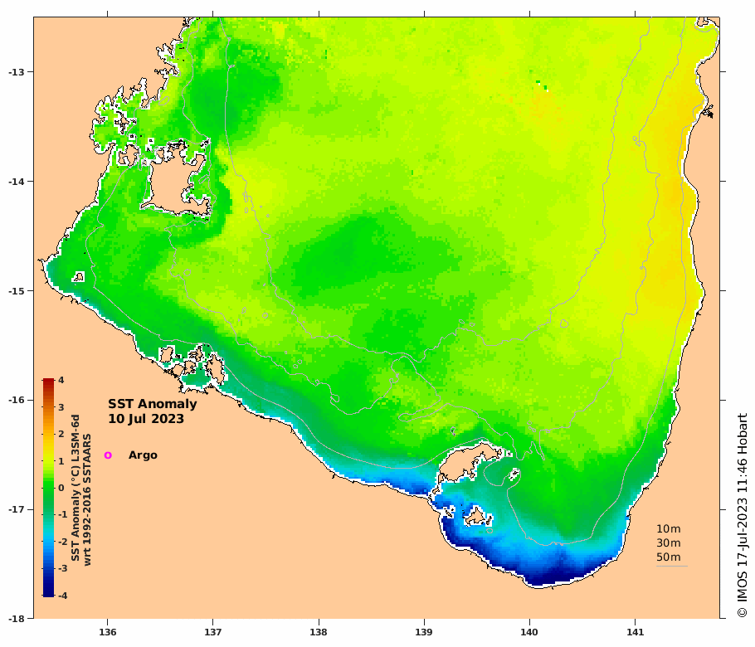Click the colorbar value 1

coord(61,461)
